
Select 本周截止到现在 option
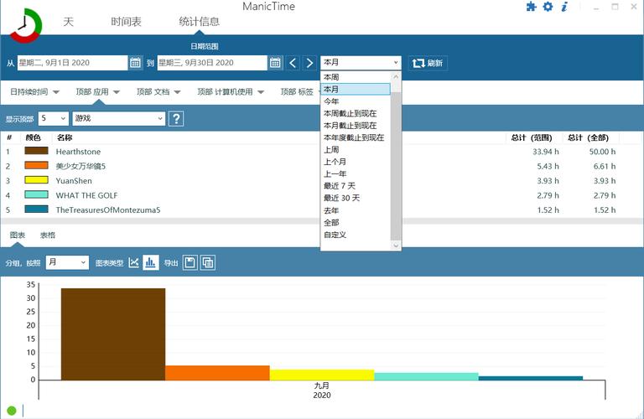point(356,113)
